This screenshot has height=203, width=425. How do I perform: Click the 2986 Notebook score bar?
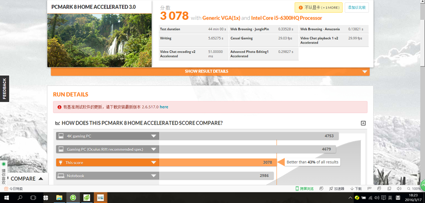pos(216,176)
